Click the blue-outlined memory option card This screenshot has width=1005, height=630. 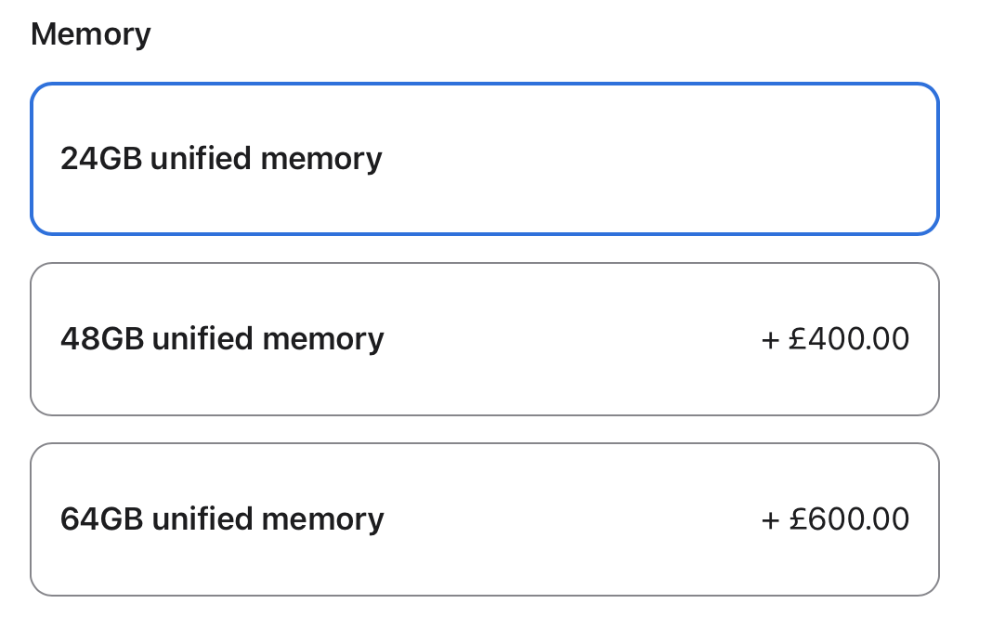click(484, 159)
